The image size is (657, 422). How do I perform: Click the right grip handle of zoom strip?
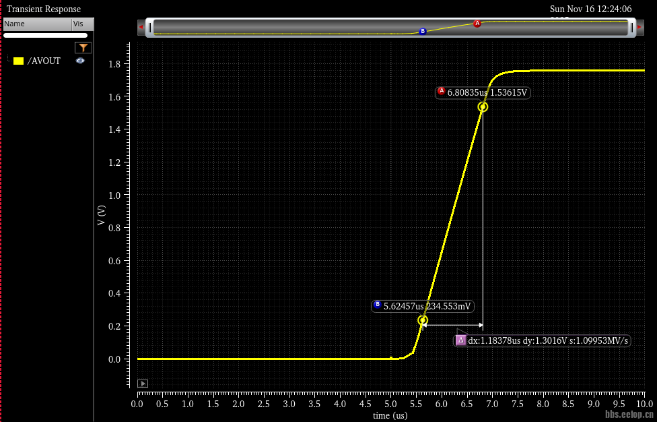631,27
